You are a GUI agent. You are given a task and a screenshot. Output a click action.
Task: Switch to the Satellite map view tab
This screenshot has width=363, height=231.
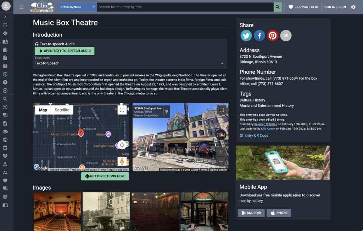[62, 110]
